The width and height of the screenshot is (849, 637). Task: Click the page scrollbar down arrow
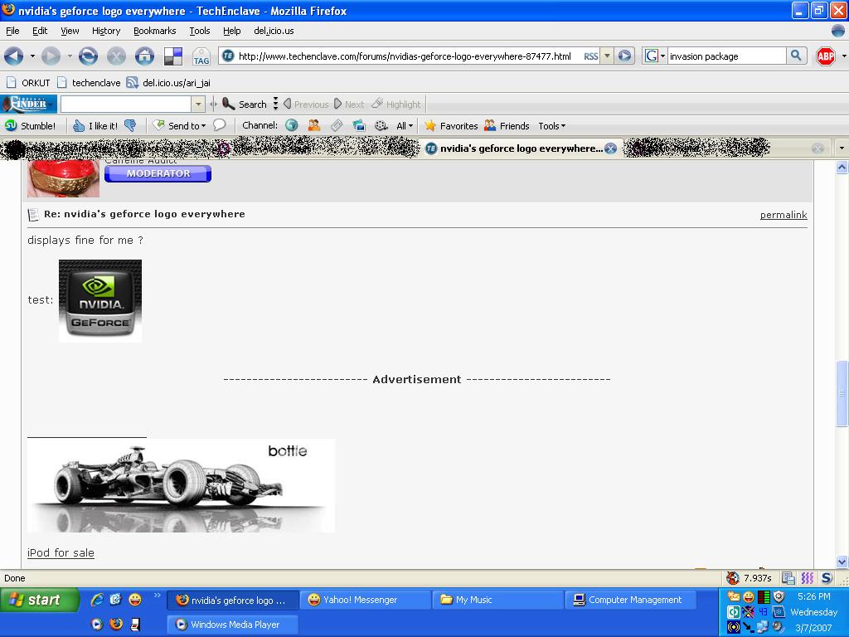(x=842, y=562)
